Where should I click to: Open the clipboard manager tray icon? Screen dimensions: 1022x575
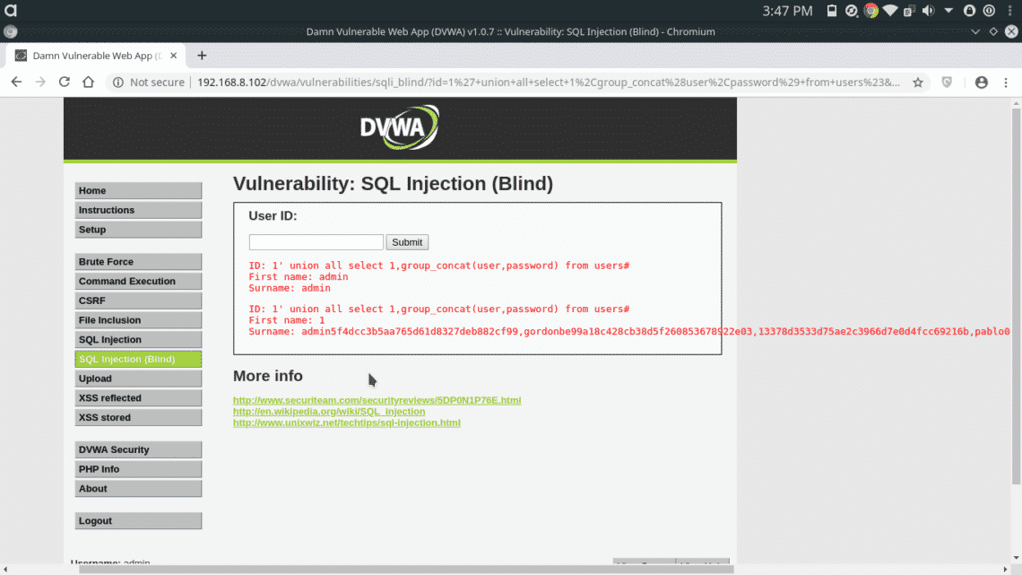(x=909, y=11)
